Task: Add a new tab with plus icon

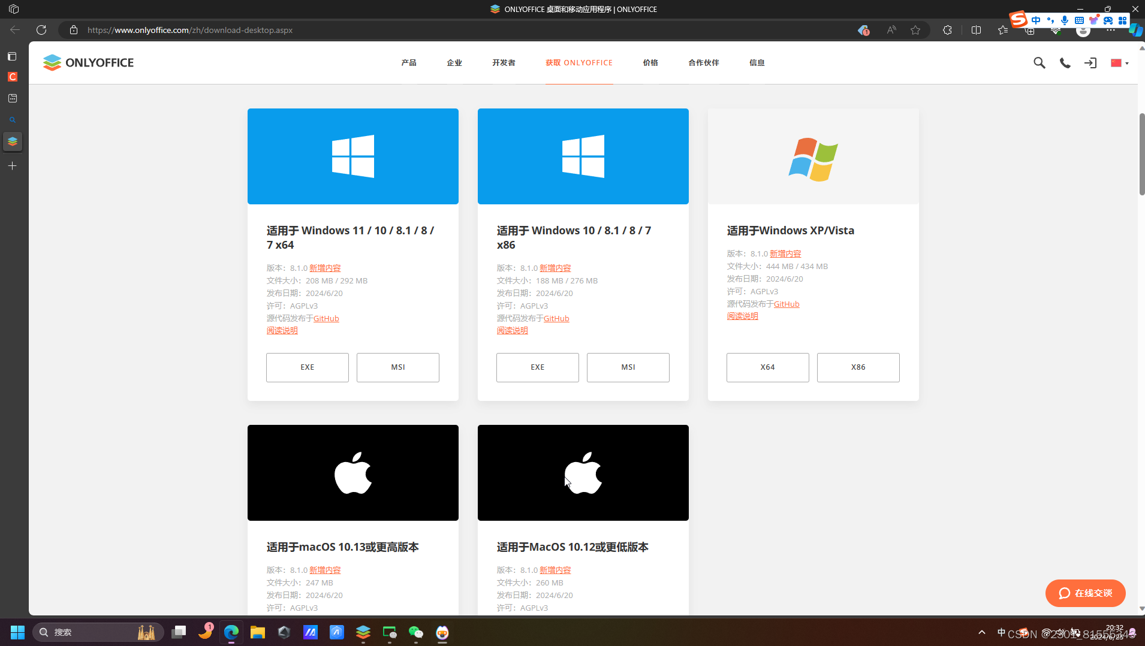Action: coord(12,166)
